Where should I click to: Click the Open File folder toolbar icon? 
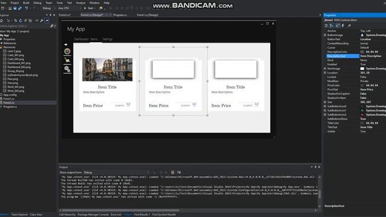10,8
